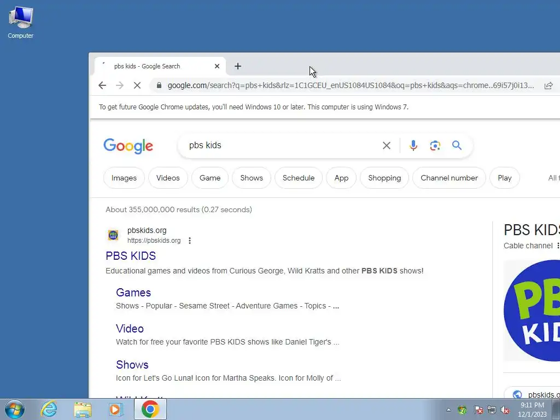560x420 pixels.
Task: Open the three-dot menu beside https://pbskids.org
Action: pyautogui.click(x=190, y=241)
